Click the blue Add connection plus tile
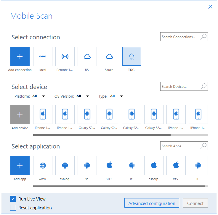Image resolution: width=218 pixels, height=215 pixels. (x=20, y=56)
